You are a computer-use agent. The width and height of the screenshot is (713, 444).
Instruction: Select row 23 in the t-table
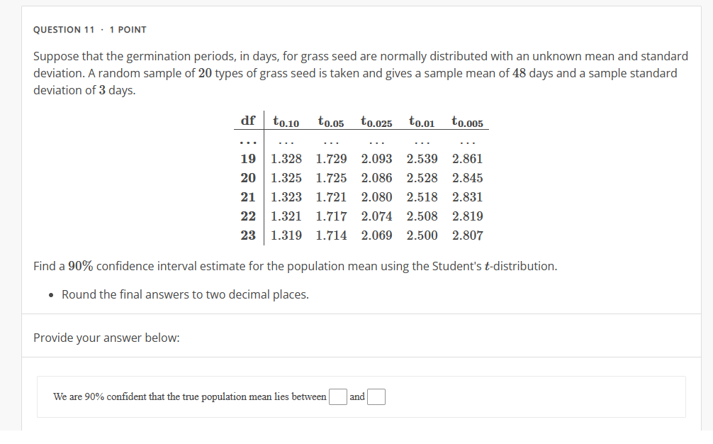[x=248, y=235]
